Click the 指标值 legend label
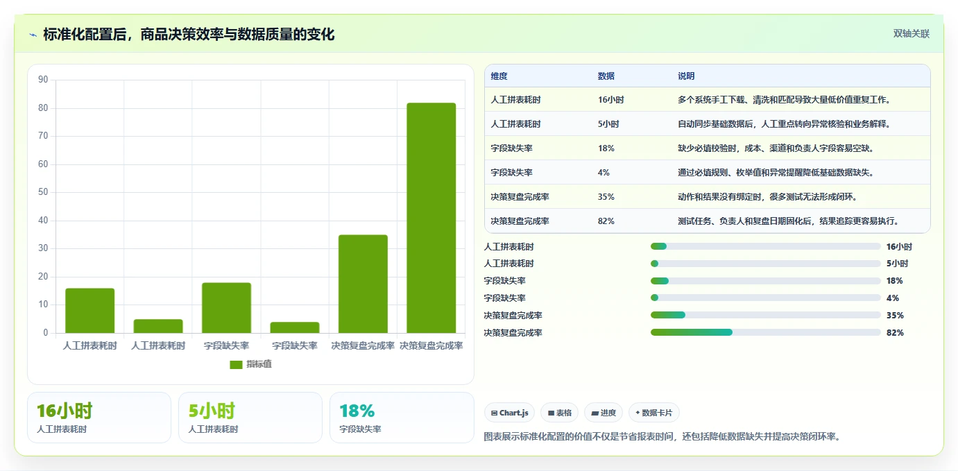958x471 pixels. 259,364
